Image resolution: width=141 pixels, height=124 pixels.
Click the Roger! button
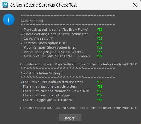click(x=70, y=118)
